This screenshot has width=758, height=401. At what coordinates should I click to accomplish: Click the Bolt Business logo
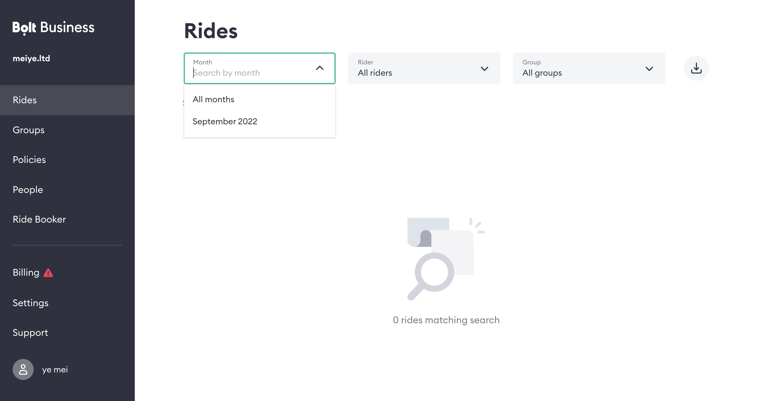(53, 28)
